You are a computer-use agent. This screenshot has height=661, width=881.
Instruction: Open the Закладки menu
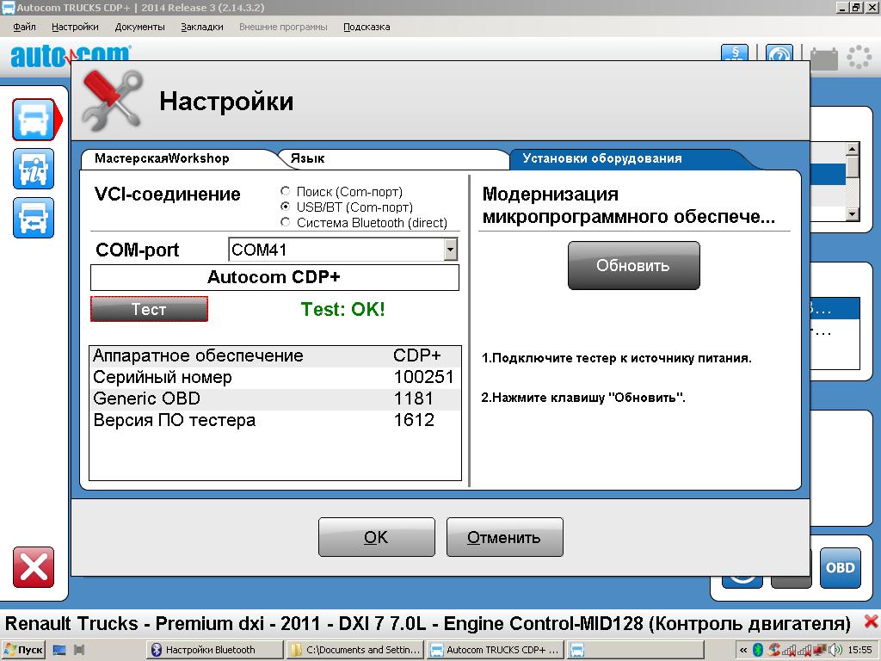point(201,27)
